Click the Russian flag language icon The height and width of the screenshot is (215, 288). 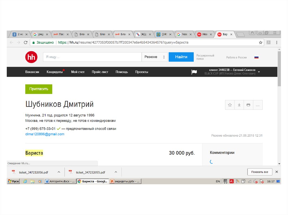click(256, 57)
